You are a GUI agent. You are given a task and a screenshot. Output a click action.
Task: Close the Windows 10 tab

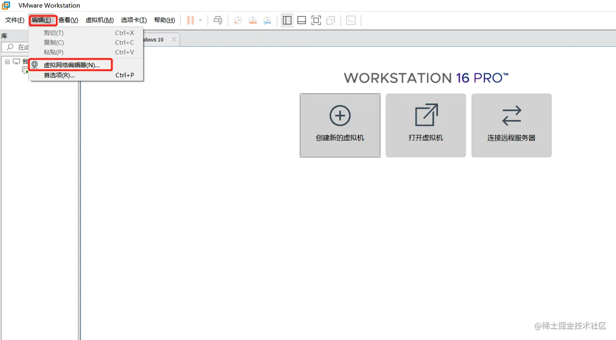(x=174, y=39)
